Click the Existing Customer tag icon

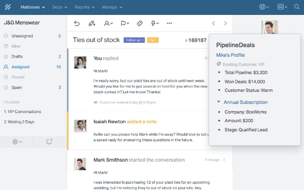click(219, 64)
